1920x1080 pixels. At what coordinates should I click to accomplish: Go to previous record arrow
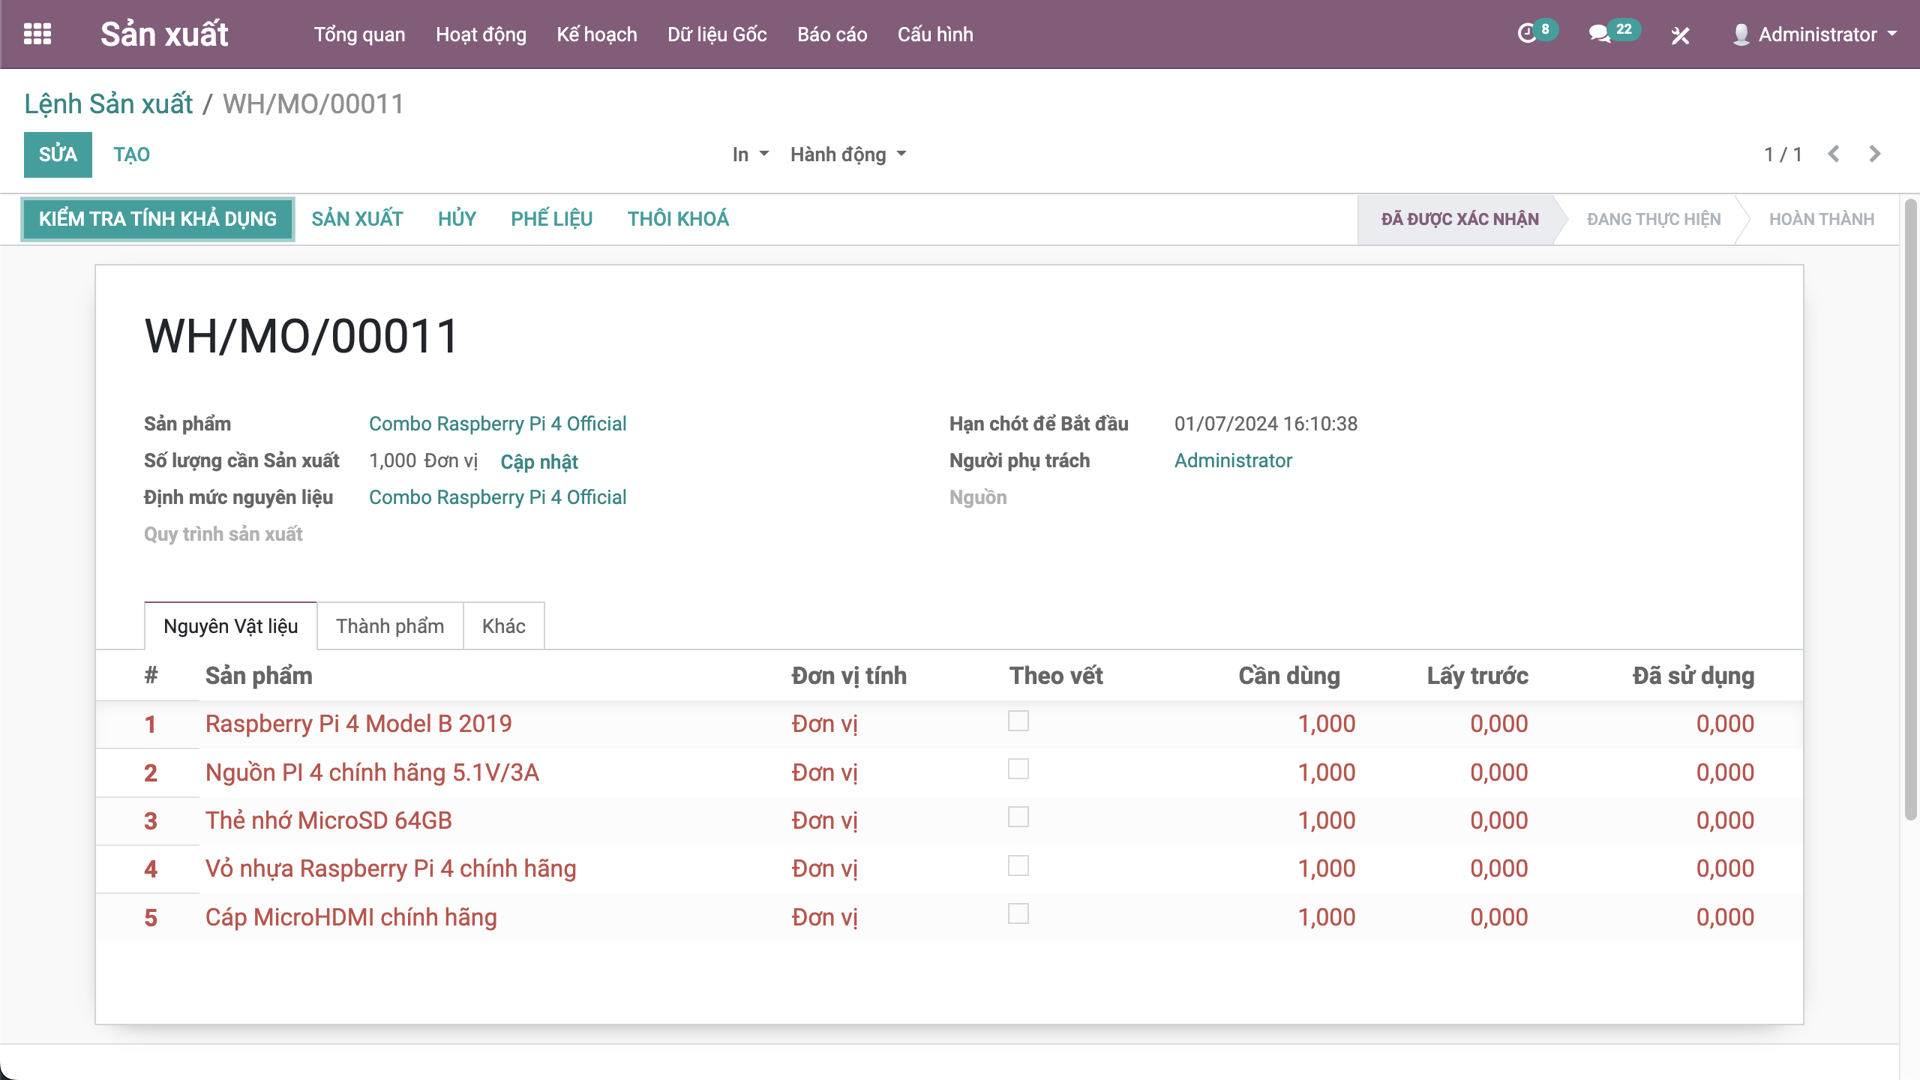coord(1834,154)
